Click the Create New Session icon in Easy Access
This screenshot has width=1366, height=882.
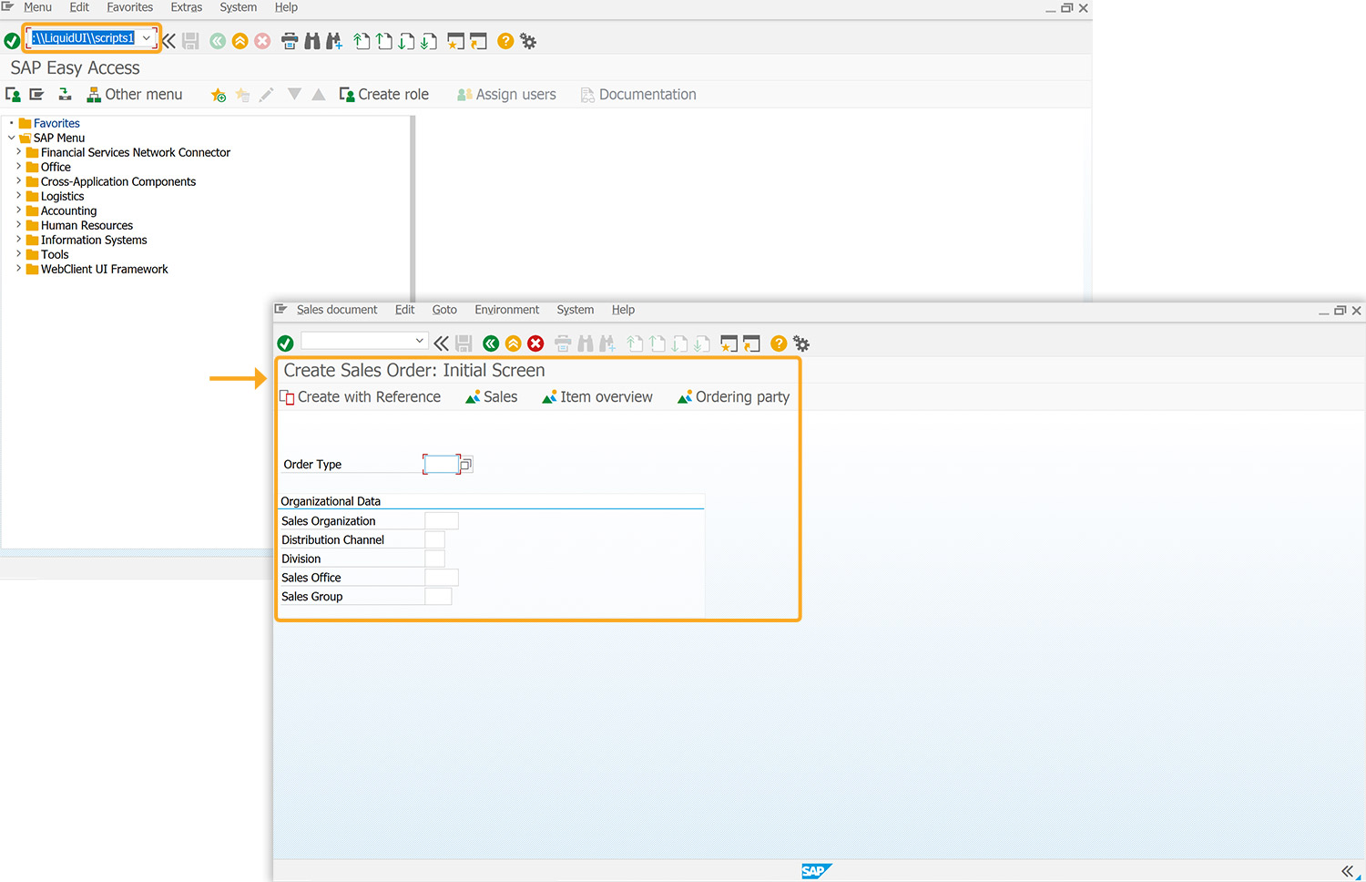pyautogui.click(x=456, y=41)
